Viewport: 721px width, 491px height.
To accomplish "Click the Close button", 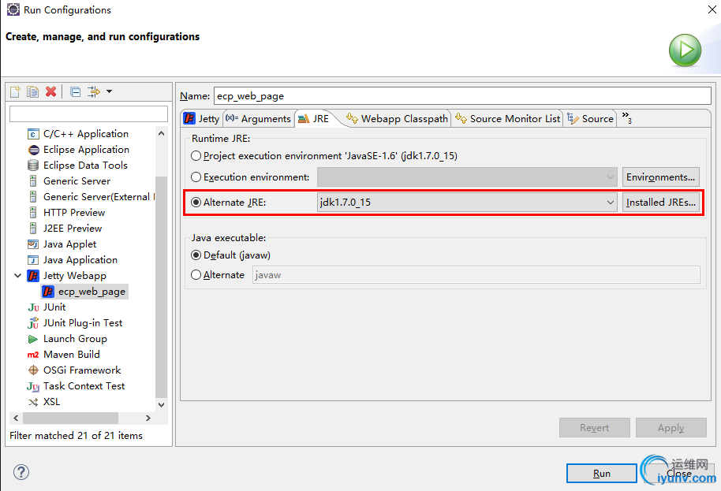I will click(679, 473).
